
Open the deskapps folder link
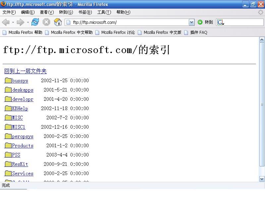[x=23, y=90]
